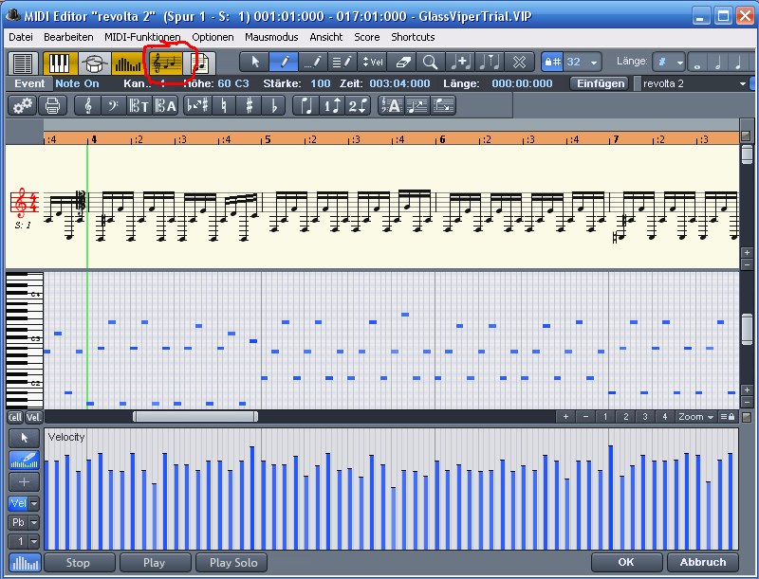The image size is (759, 579).
Task: Toggle the score notation view
Action: tap(166, 63)
